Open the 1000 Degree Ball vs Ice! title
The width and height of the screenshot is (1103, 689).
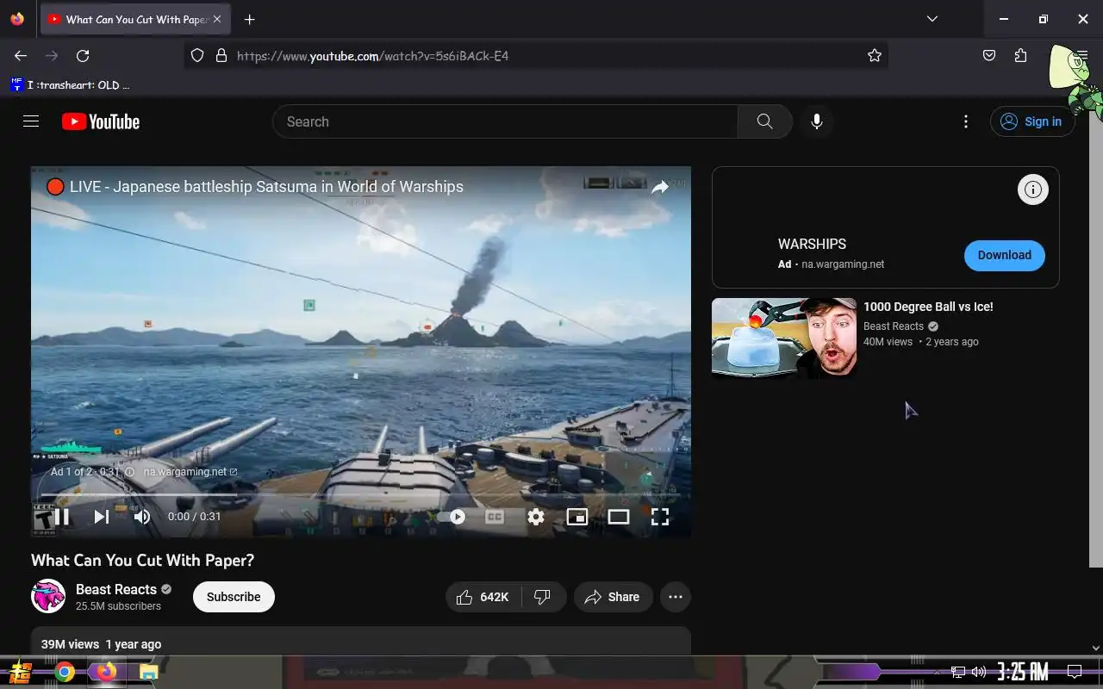pyautogui.click(x=928, y=307)
